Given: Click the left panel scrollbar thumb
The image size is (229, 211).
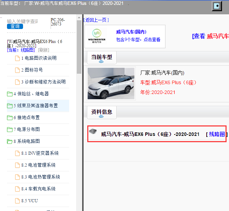Looking at the screenshot, I should (79, 47).
